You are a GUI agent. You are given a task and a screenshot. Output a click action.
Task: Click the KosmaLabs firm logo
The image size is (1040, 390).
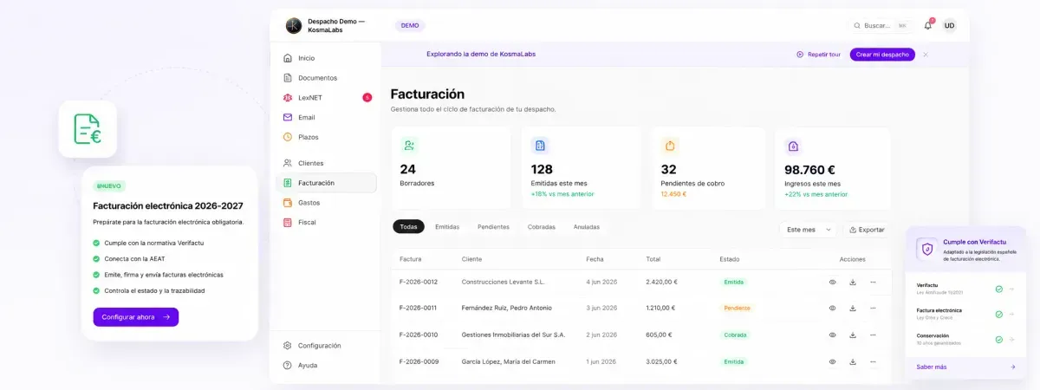coord(294,25)
